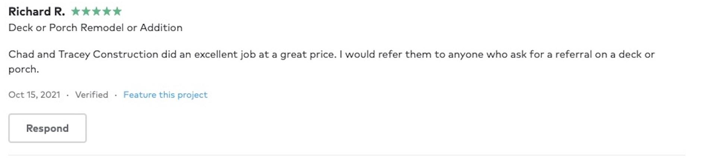The width and height of the screenshot is (706, 164).
Task: Click the review date "Oct 15, 2021"
Action: [34, 95]
